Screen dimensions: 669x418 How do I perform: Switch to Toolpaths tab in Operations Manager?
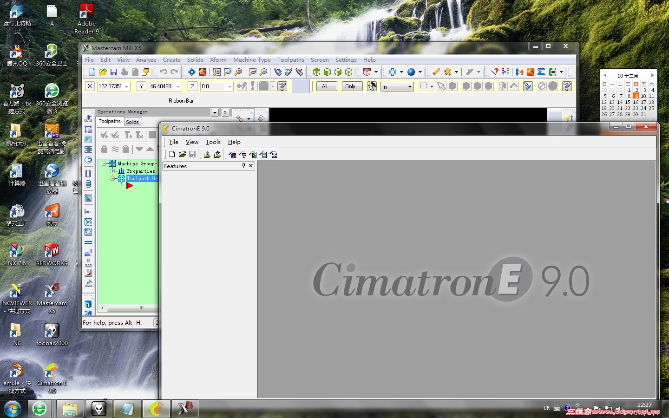click(x=110, y=121)
